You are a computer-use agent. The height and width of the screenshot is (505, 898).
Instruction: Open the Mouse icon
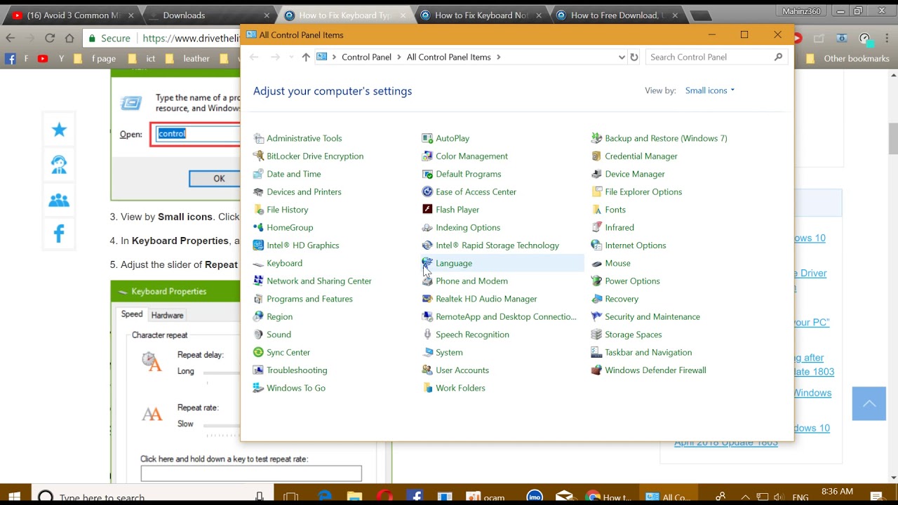click(x=596, y=263)
